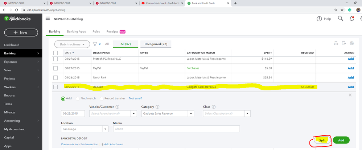Open Vendor/Customer payee dropdown
Viewport: 362px width, 150px height.
pyautogui.click(x=134, y=113)
